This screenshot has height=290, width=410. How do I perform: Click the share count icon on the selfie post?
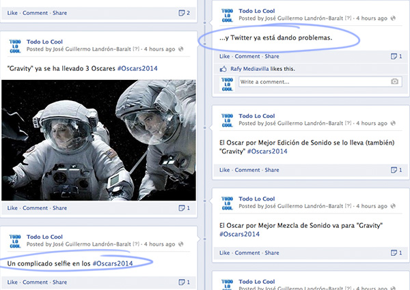point(182,282)
